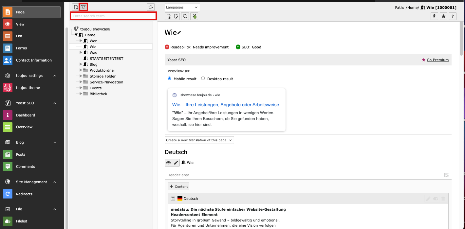Click the filter funnel icon above page tree
This screenshot has height=229, width=465.
[x=84, y=7]
